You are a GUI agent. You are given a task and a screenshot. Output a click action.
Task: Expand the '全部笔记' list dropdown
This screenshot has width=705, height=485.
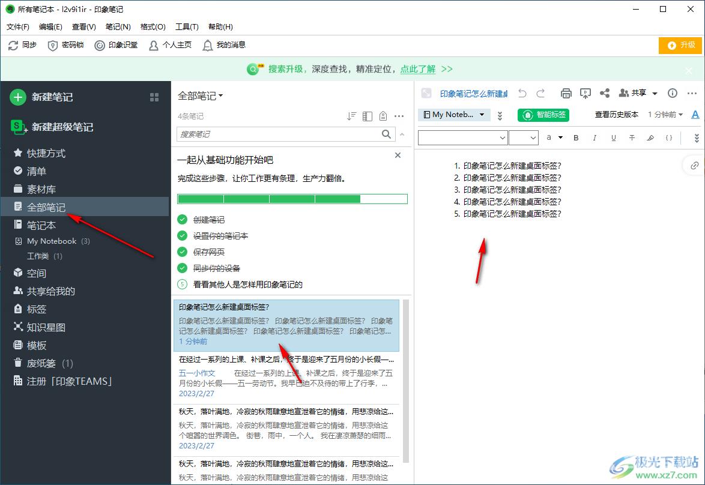[200, 96]
